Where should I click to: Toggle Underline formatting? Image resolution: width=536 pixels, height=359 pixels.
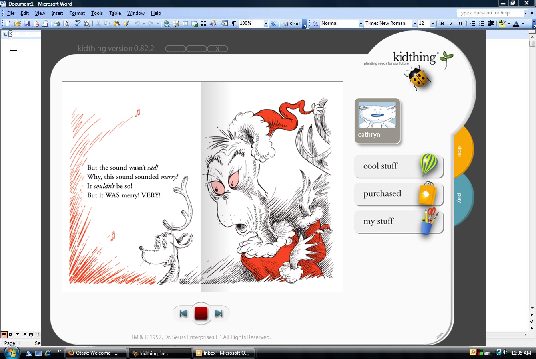pos(460,24)
